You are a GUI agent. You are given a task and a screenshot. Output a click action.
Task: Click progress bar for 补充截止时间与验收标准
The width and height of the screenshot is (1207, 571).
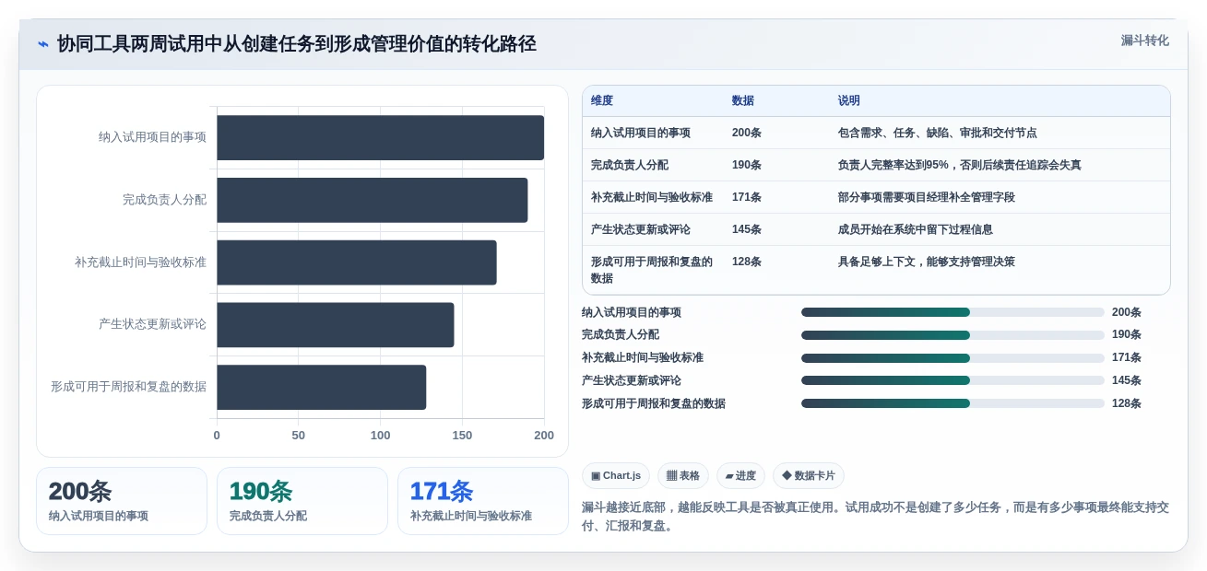[953, 358]
